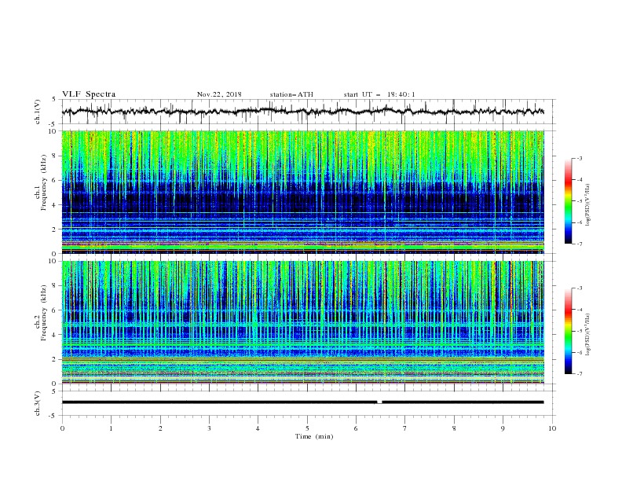This screenshot has width=622, height=481.
Task: Click the time axis tick label '10'
Action: point(552,428)
